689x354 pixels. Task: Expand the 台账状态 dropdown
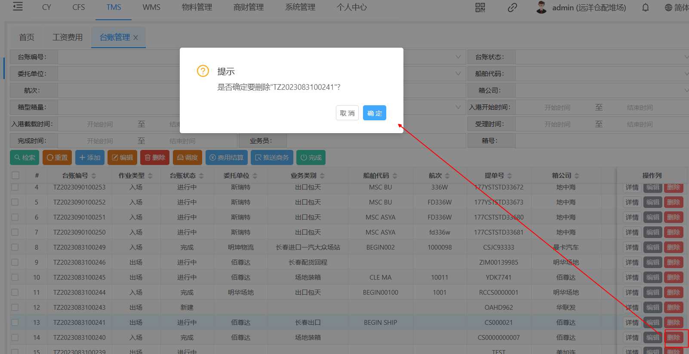coord(602,57)
